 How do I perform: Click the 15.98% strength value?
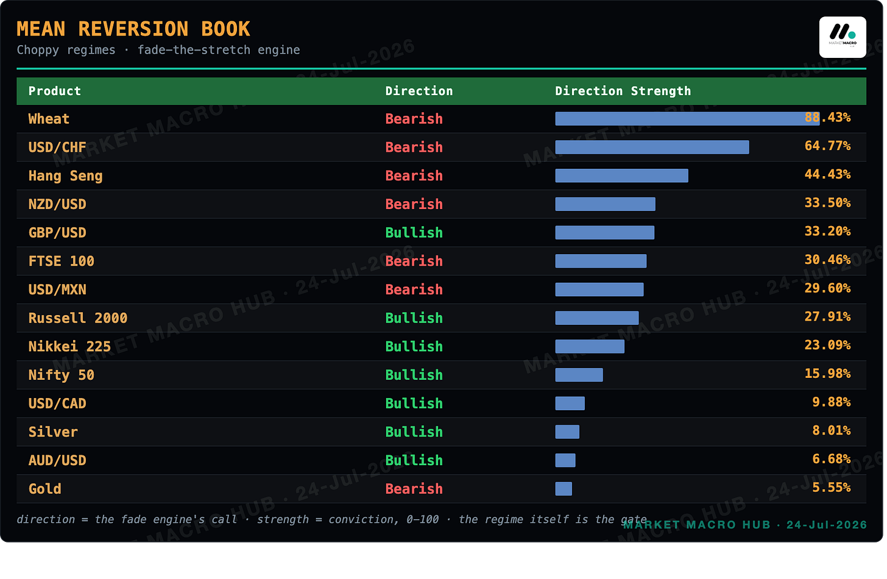pyautogui.click(x=827, y=374)
